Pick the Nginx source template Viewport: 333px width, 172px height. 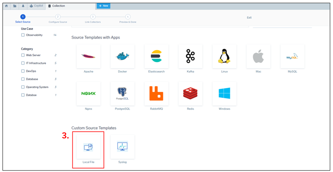click(88, 94)
